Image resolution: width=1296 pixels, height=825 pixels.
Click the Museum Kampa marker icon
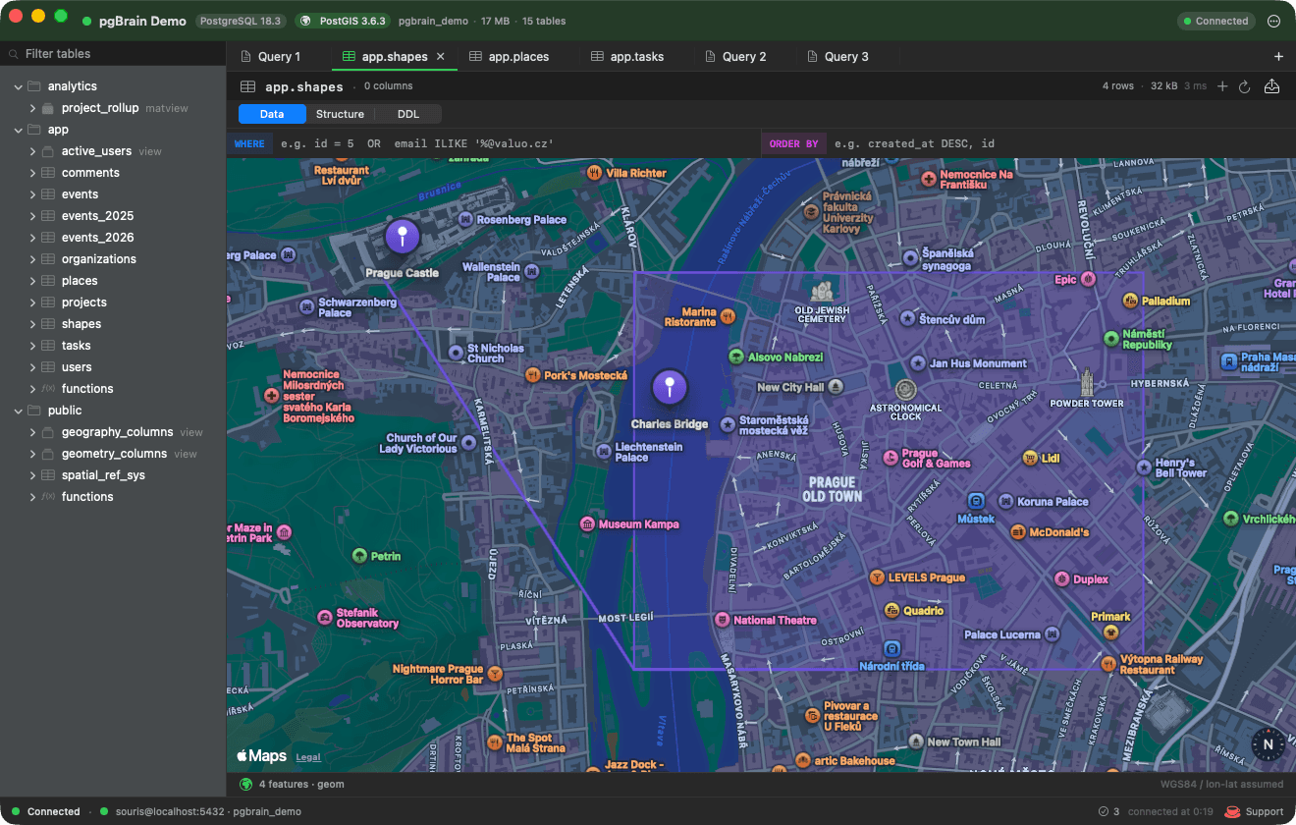pyautogui.click(x=587, y=524)
